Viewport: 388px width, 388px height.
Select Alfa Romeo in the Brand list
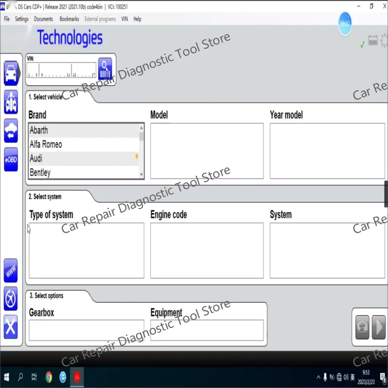[x=84, y=144]
